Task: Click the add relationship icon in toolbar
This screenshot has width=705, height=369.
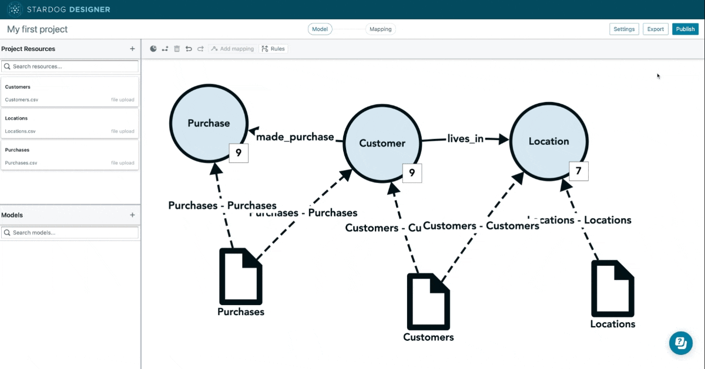Action: 165,49
